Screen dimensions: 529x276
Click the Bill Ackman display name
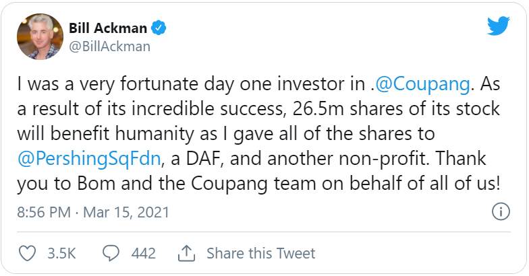pyautogui.click(x=109, y=28)
